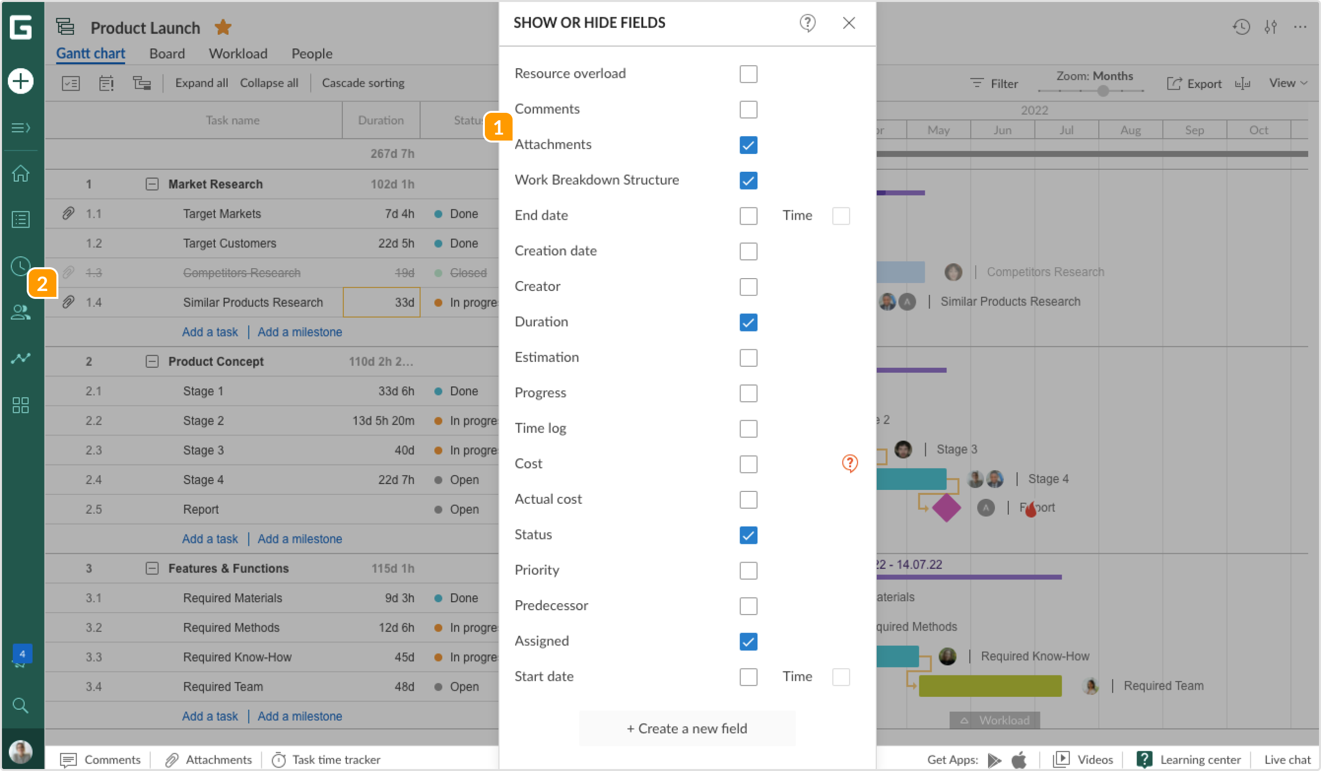
Task: Click the Export icon above the Gantt chart
Action: point(1194,83)
